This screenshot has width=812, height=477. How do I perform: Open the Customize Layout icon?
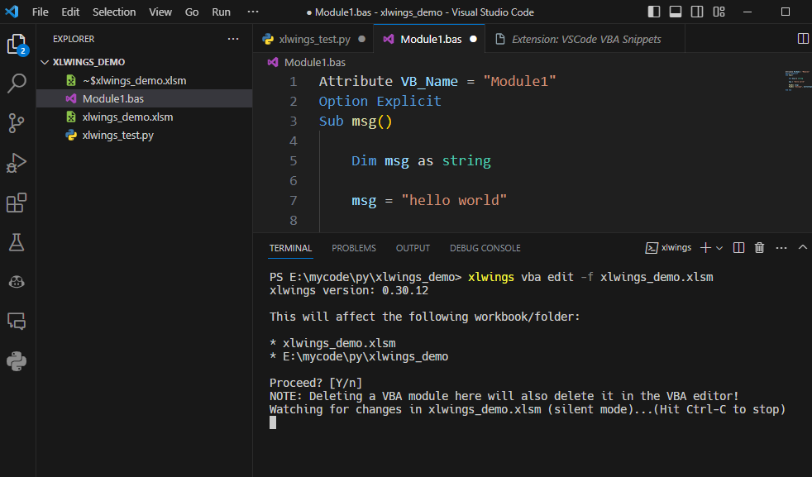point(719,12)
